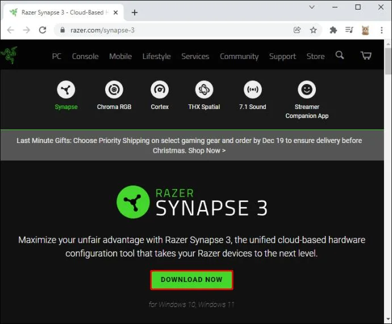Open Chrome three-dot menu
Viewport: 392px width, 324px height.
382,30
